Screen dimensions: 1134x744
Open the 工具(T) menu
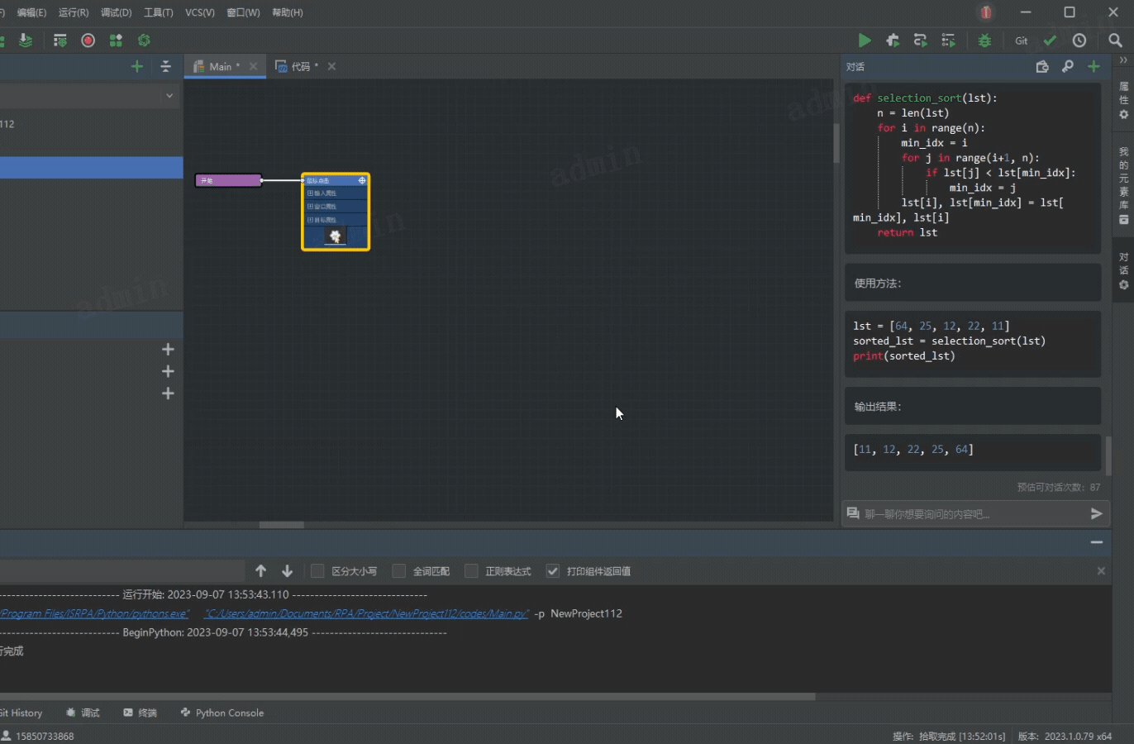pos(158,12)
